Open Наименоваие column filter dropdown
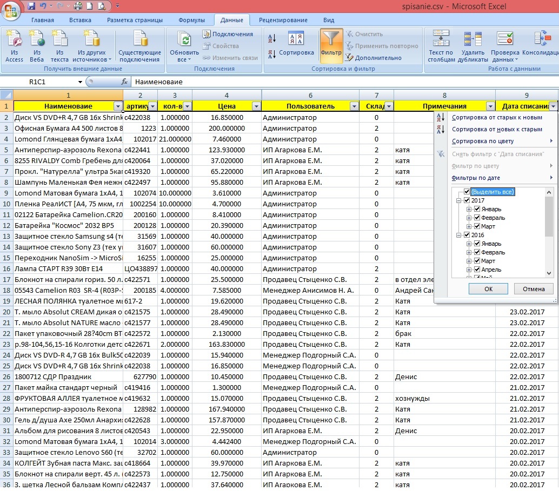 [118, 106]
